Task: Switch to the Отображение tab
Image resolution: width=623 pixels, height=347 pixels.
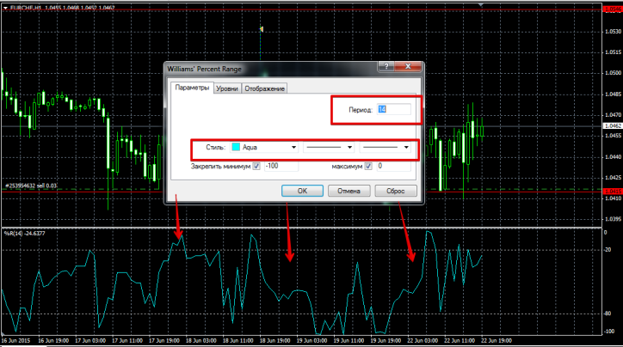Action: pos(264,88)
